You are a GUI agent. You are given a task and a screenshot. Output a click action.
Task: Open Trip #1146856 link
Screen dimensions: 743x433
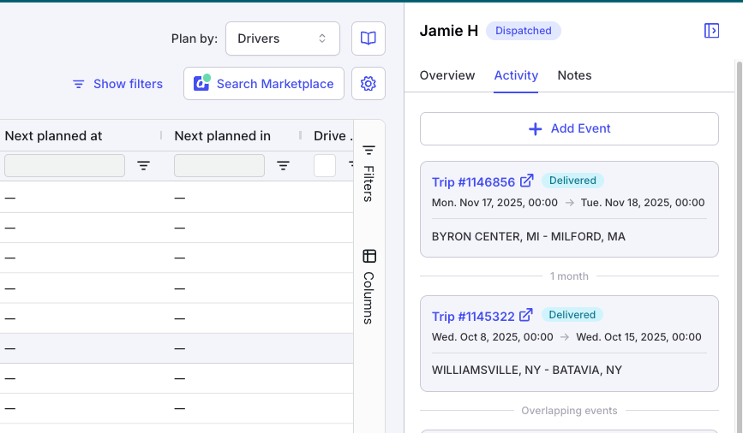pyautogui.click(x=473, y=182)
